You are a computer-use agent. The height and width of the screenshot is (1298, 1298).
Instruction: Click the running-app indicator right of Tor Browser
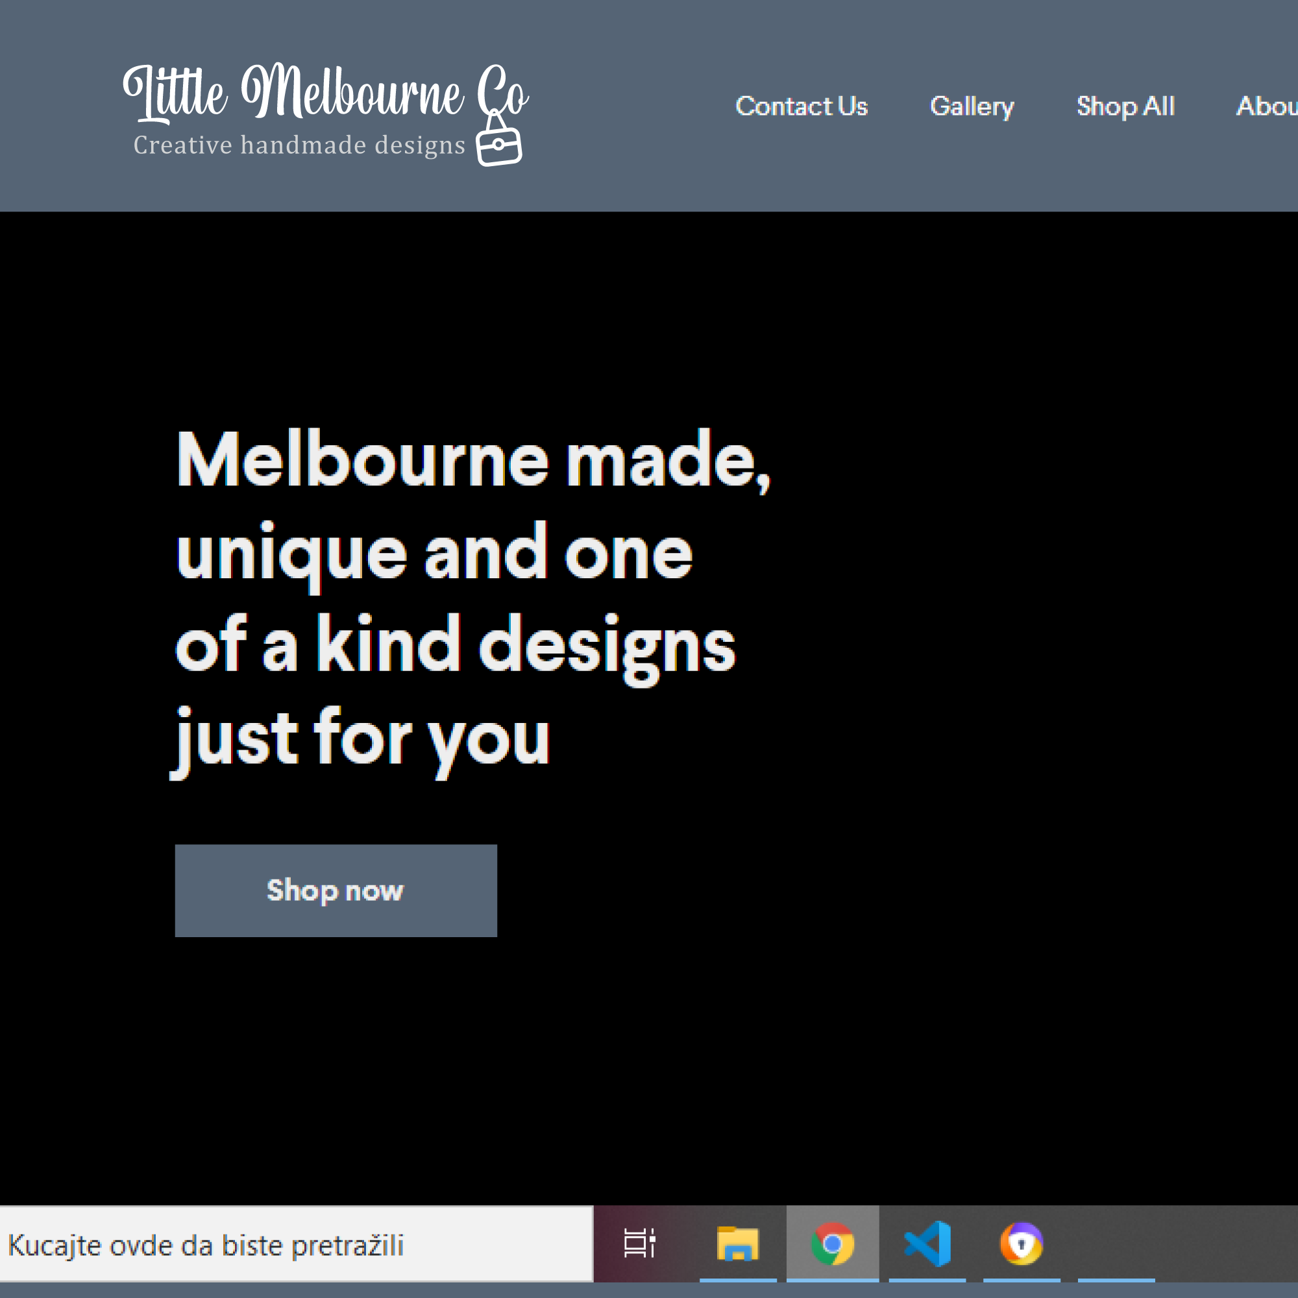pos(1115,1280)
